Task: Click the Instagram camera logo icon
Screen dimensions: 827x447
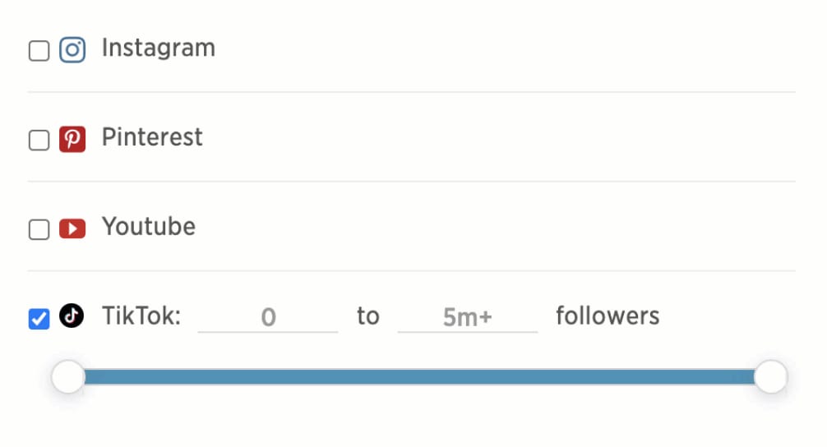Action: coord(72,50)
